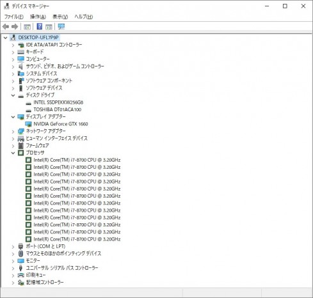The image size is (313, 298).
Task: Select the 印刷キュー label
Action: (36, 275)
